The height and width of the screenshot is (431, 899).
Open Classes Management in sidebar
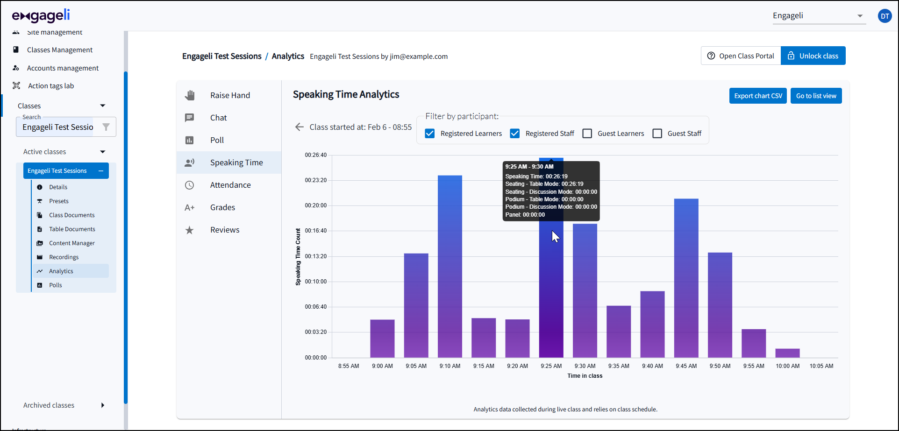[60, 49]
